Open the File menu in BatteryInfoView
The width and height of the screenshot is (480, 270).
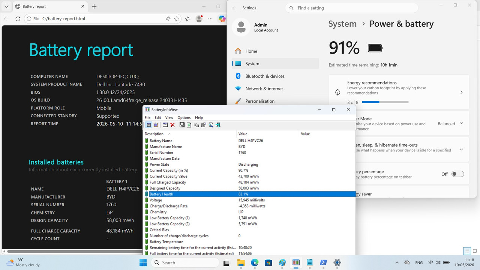pos(147,117)
